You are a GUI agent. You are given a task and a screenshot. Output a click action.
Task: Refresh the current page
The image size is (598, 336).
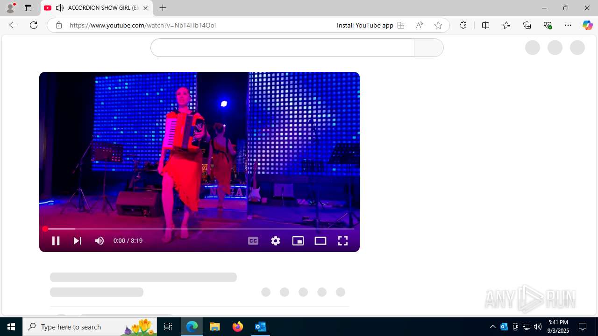(x=34, y=25)
